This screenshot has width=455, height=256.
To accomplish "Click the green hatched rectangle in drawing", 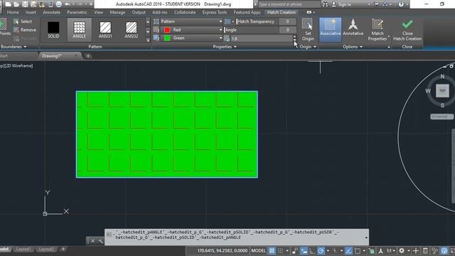I will pyautogui.click(x=167, y=134).
